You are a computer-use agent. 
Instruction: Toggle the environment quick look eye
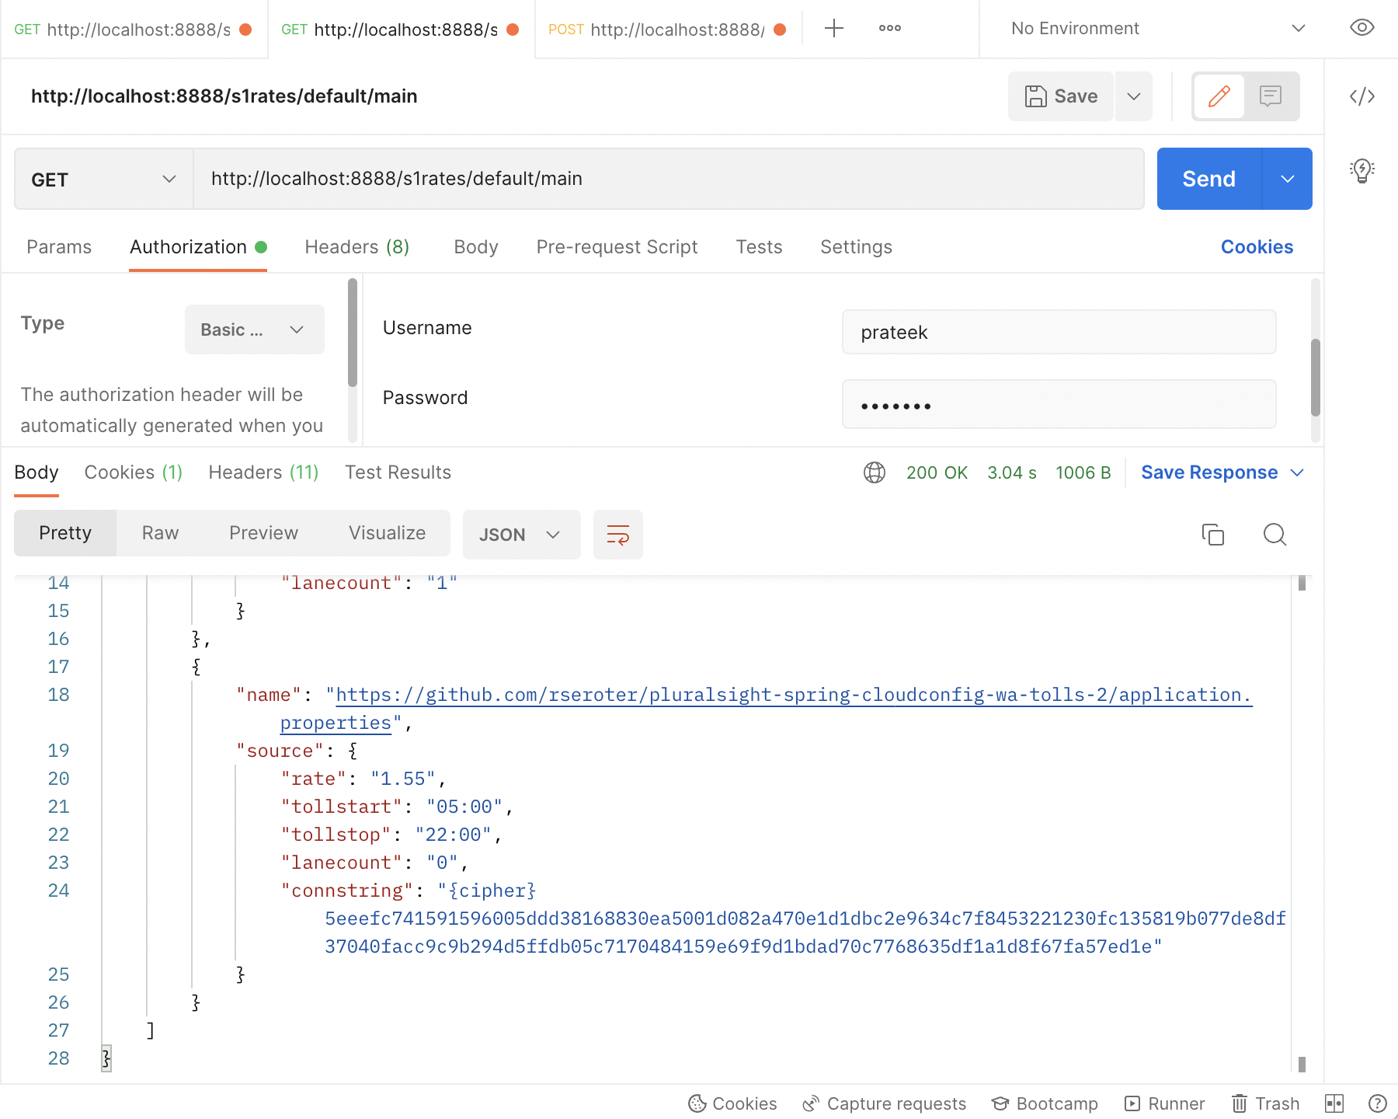(1362, 28)
